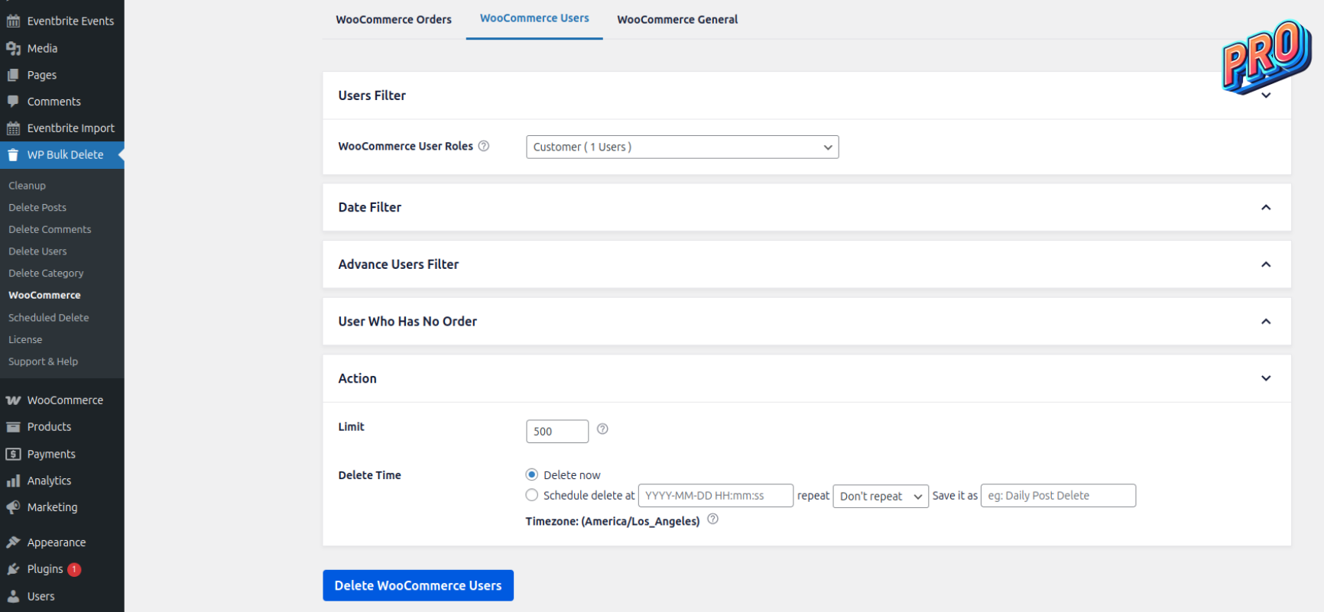Expand the Advance Users Filter section
This screenshot has width=1324, height=612.
coord(1266,264)
